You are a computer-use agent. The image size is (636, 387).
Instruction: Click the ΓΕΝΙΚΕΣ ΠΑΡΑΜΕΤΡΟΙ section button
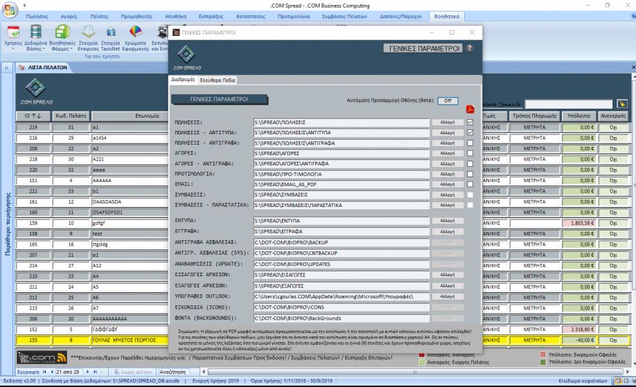coord(219,99)
